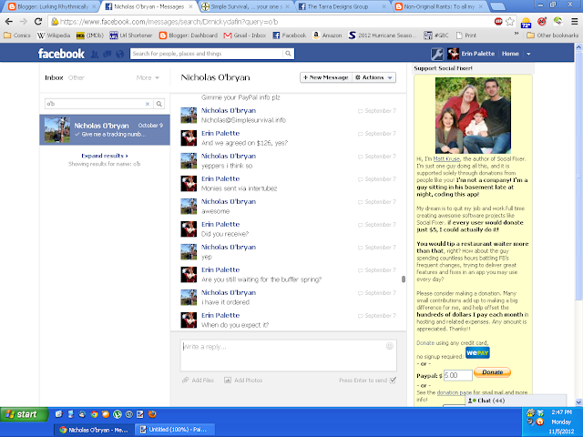Click the system clock showing 2:47 PM
The height and width of the screenshot is (437, 583).
coord(561,412)
